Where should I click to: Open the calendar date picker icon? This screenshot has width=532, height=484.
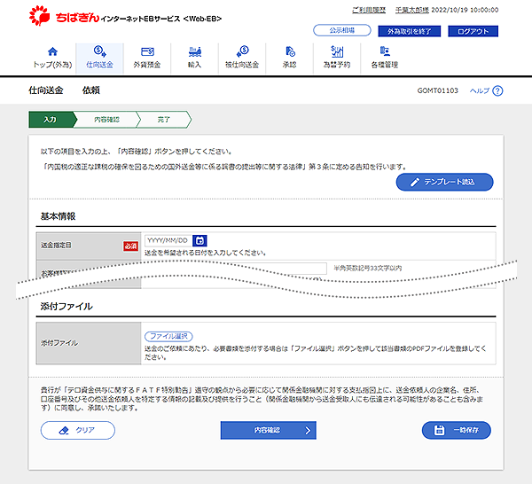[199, 240]
